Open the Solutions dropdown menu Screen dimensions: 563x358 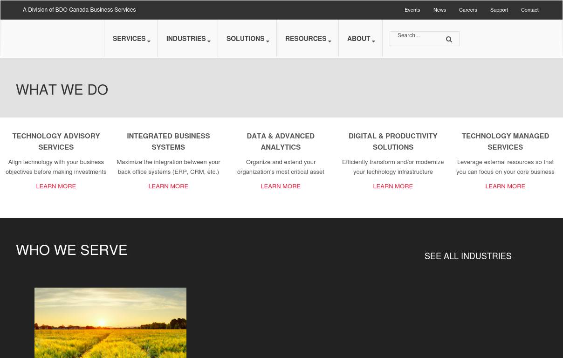[247, 39]
